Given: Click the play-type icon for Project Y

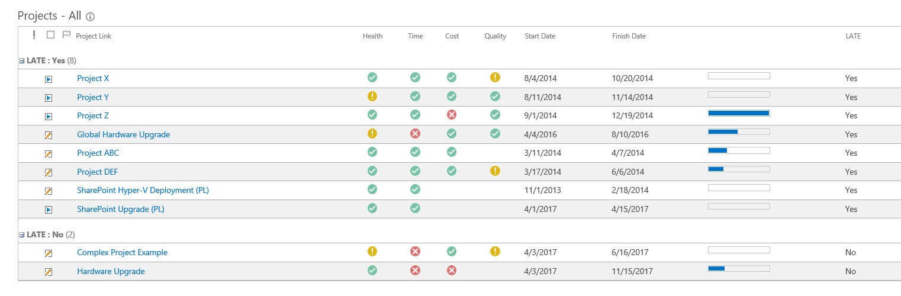Looking at the screenshot, I should [x=49, y=98].
